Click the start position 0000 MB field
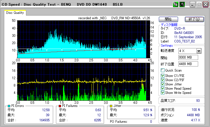 [x=188, y=58]
